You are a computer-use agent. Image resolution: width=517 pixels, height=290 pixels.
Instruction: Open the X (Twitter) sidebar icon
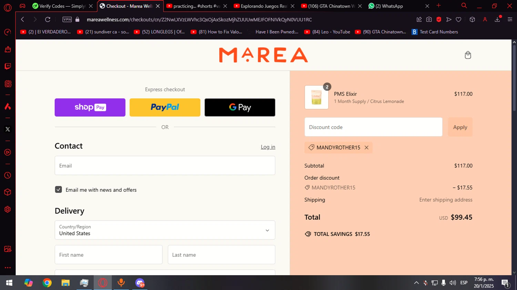[8, 129]
